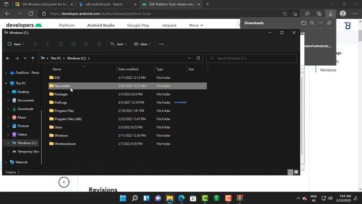Go forward in File Explorer
Screen dimensions: 362x204
click(17, 58)
